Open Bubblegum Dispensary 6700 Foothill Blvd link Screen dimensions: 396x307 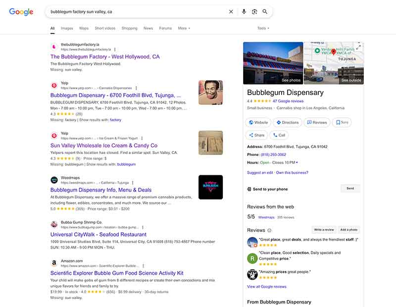click(x=116, y=95)
